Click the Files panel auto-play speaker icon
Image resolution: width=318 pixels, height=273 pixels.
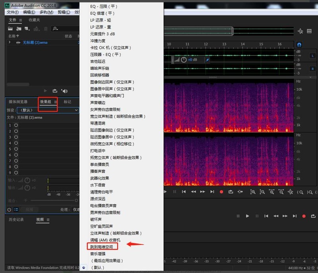click(65, 91)
